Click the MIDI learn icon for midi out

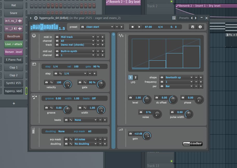pos(57,51)
